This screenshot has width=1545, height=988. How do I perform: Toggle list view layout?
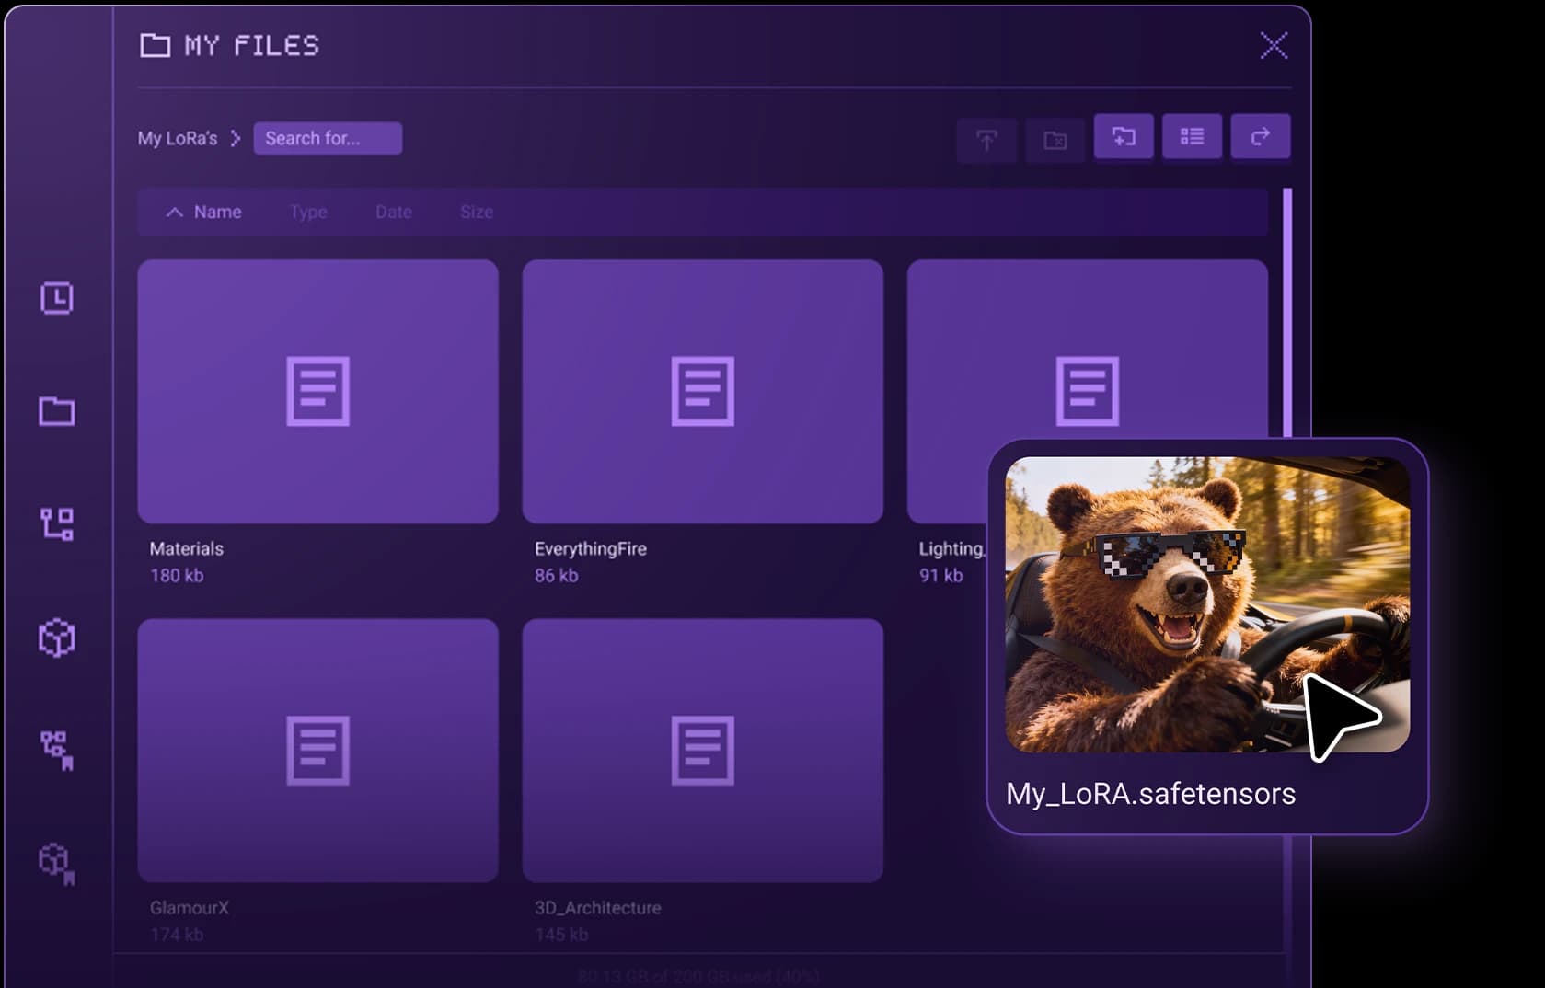point(1192,137)
